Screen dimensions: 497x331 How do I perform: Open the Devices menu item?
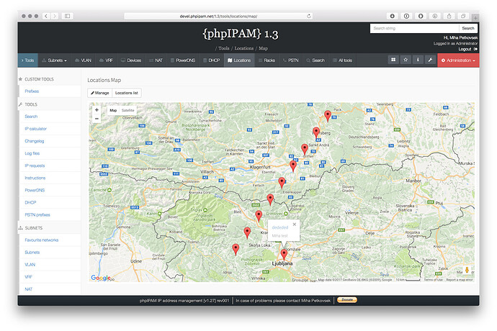point(131,60)
